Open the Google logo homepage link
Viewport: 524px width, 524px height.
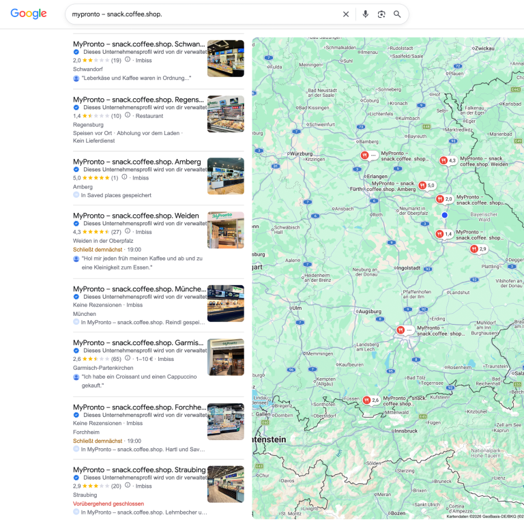pos(29,14)
